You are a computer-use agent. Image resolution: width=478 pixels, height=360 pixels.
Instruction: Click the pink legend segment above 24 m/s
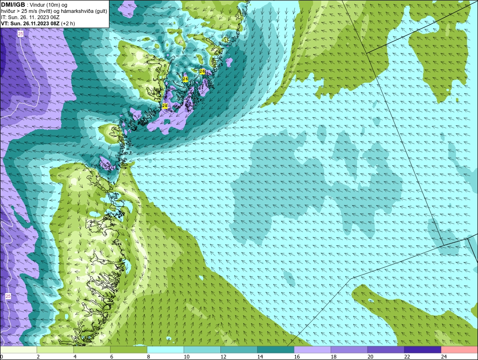pos(459,349)
